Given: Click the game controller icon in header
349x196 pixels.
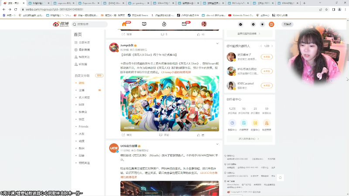Looking at the screenshot, I should 240,24.
